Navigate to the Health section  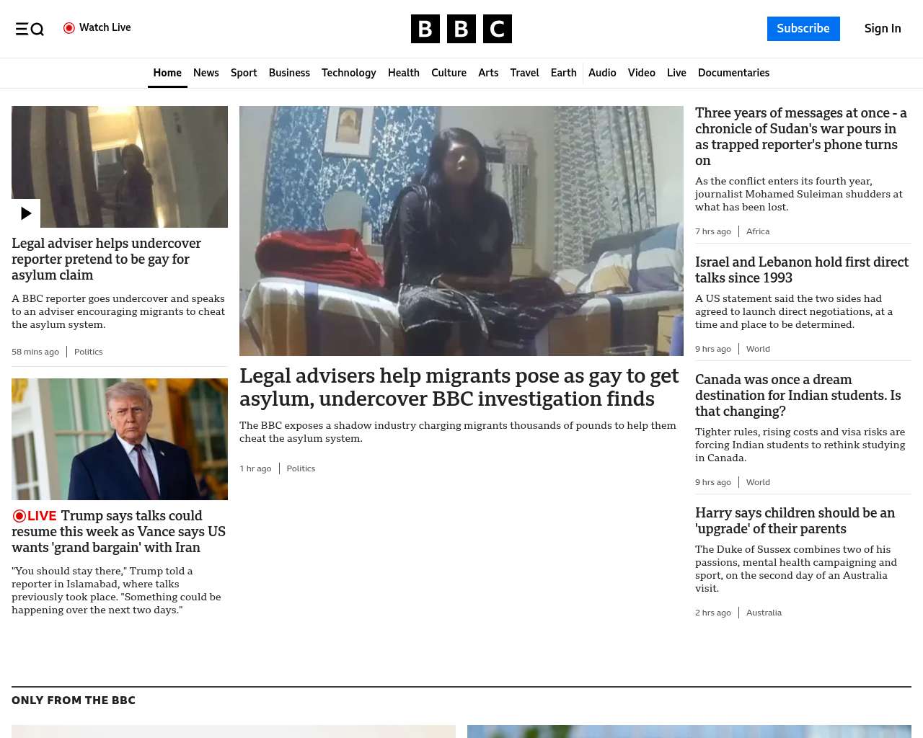(404, 73)
